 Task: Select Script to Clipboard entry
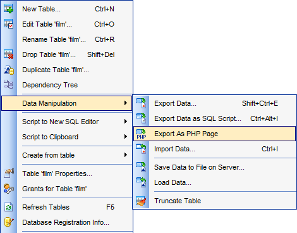(67, 137)
